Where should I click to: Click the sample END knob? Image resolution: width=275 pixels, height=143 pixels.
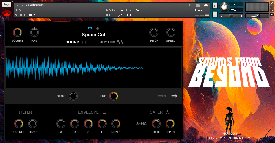114,96
